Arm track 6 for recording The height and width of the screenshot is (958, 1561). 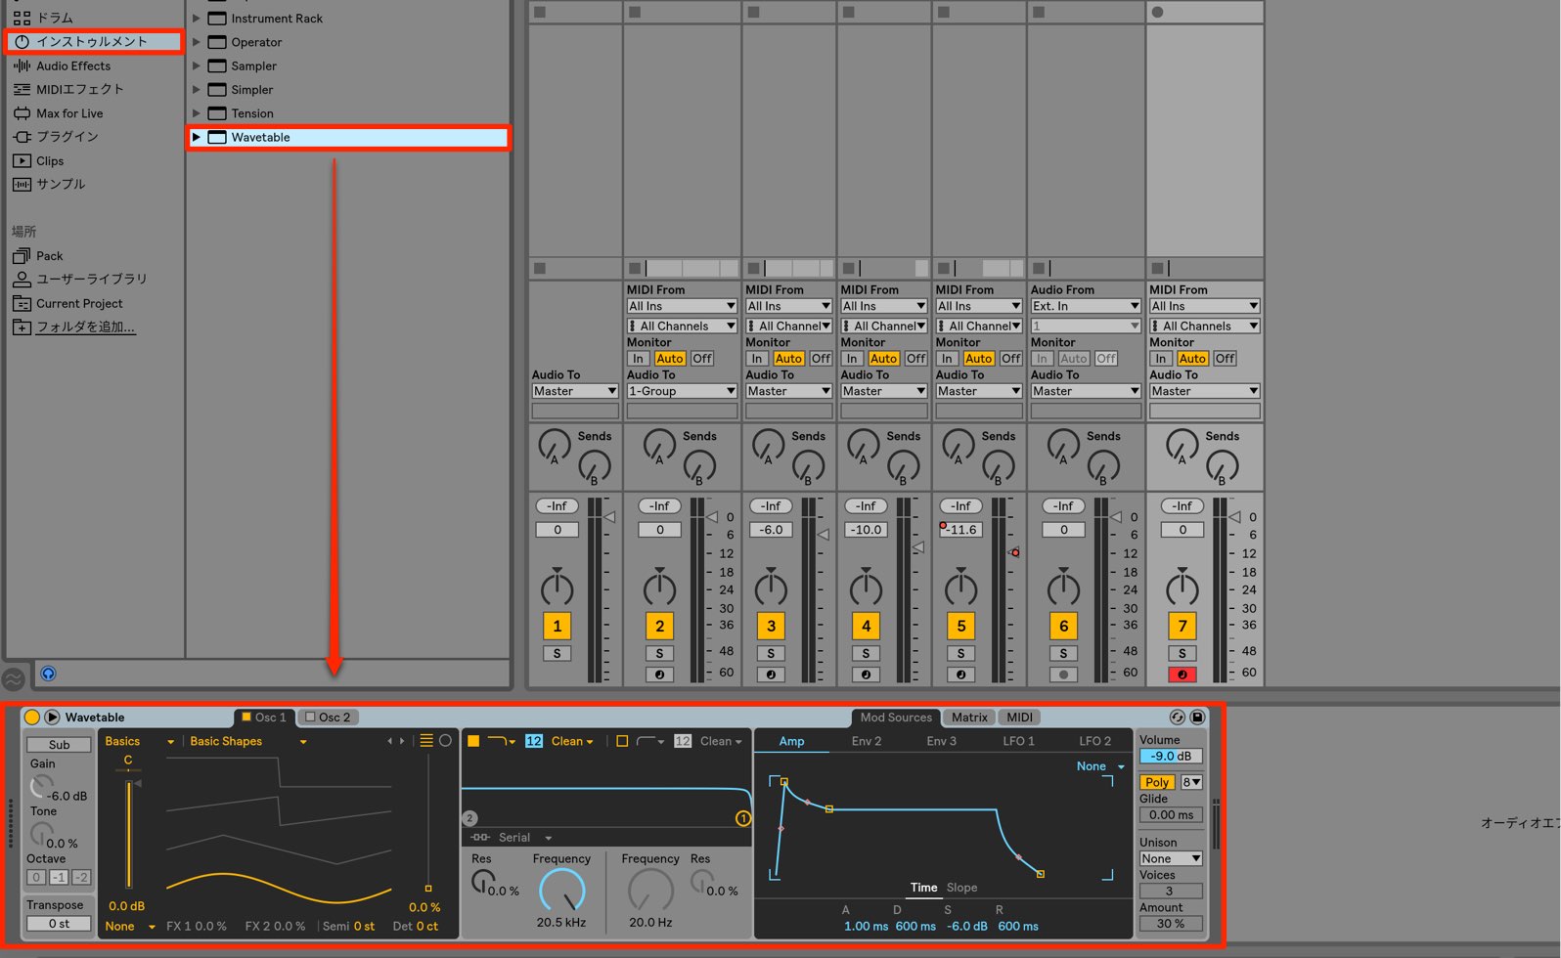click(x=1063, y=675)
